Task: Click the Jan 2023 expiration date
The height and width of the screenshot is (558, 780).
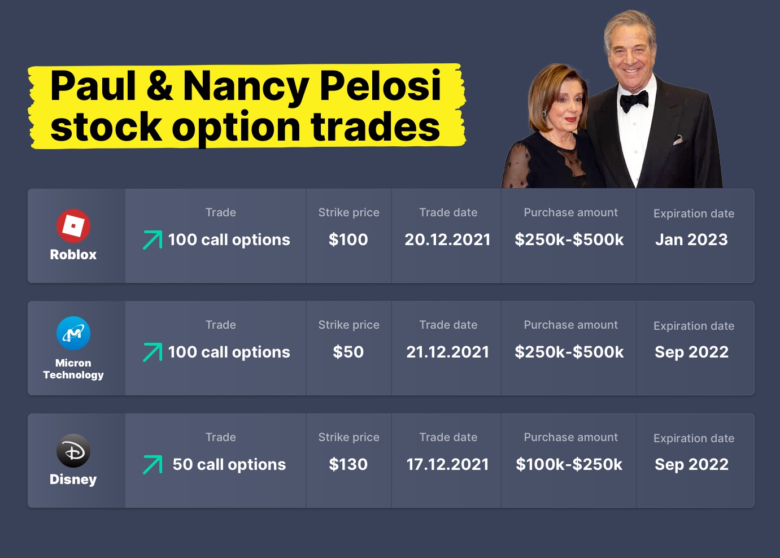Action: [x=692, y=239]
